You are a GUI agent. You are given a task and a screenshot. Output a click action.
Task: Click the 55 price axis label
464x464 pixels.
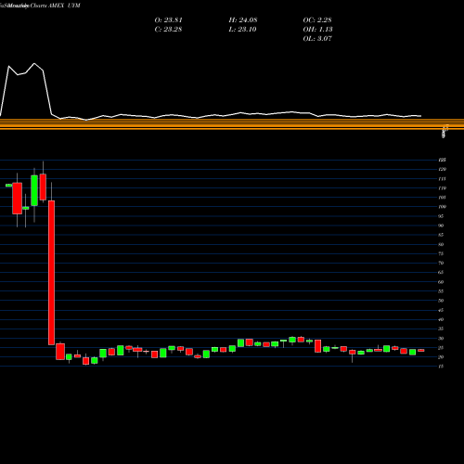click(441, 291)
